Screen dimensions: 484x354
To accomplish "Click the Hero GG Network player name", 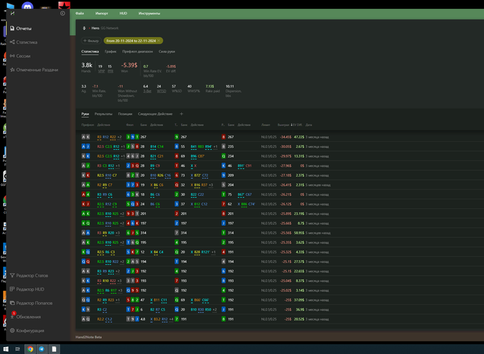I will click(105, 28).
